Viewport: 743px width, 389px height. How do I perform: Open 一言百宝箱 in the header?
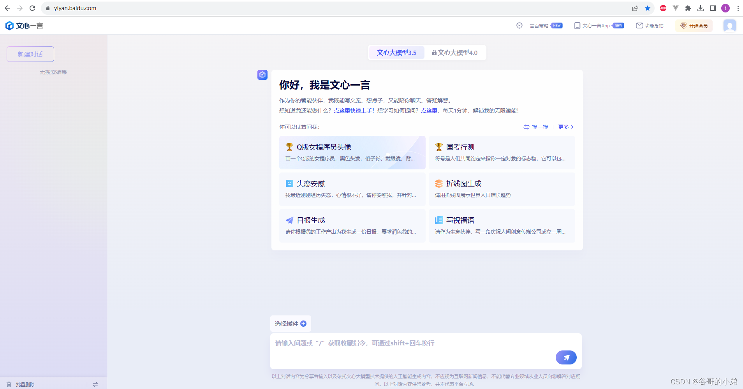pos(539,26)
